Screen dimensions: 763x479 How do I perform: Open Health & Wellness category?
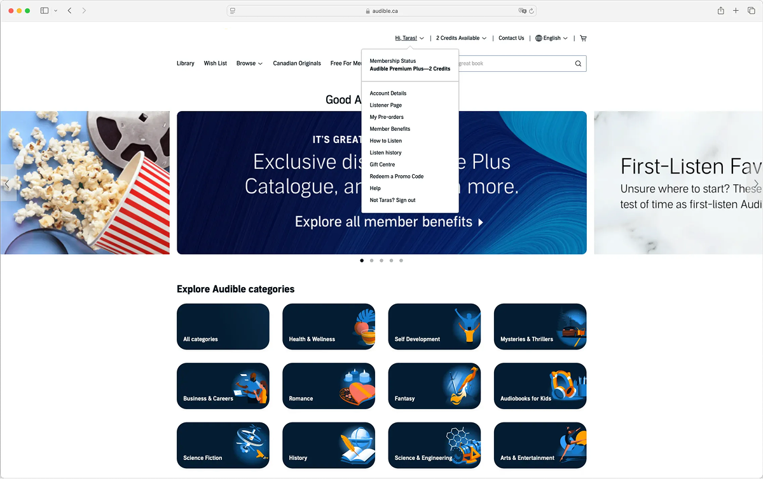(x=329, y=327)
